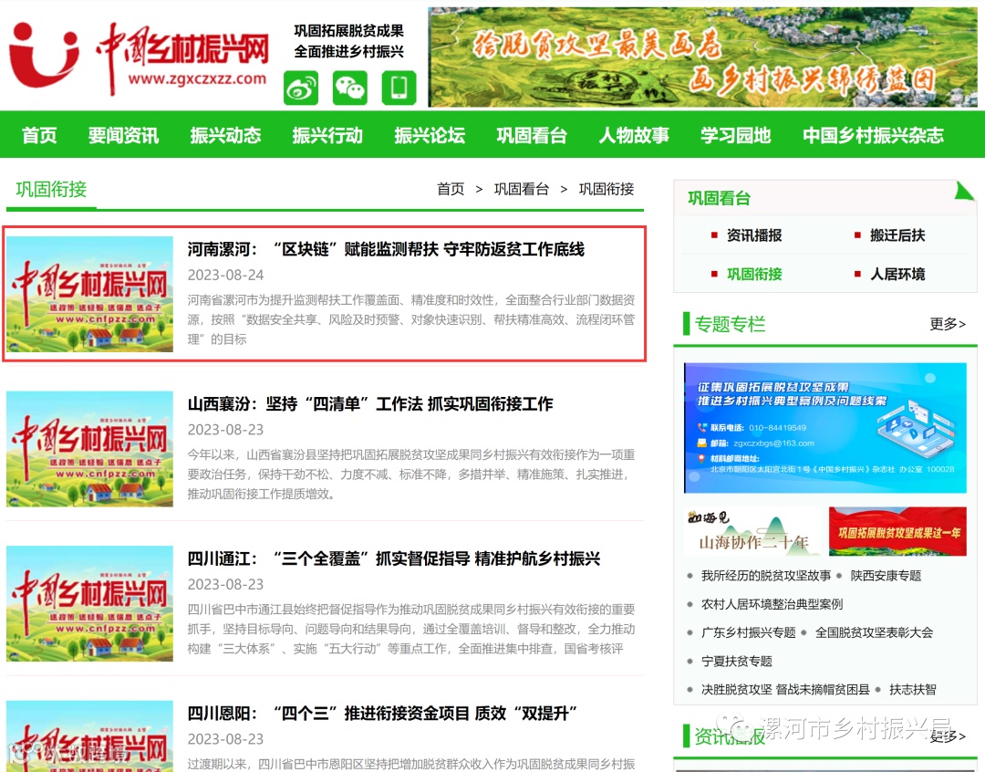Open 振兴行动 menu item
Screen dimensions: 985x772
(x=327, y=135)
